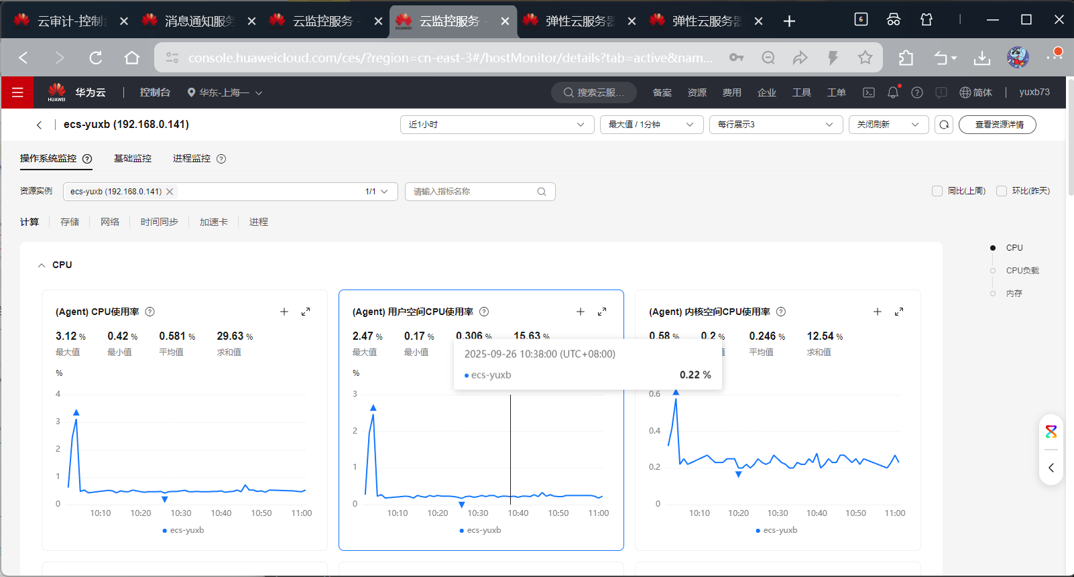
Task: Toggle ecs-yuxb legend in 用户空间CPU chart
Action: coord(480,530)
